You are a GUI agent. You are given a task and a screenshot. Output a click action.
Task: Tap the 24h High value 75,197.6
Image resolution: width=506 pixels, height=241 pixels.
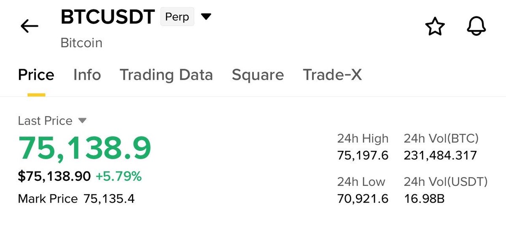tap(363, 155)
